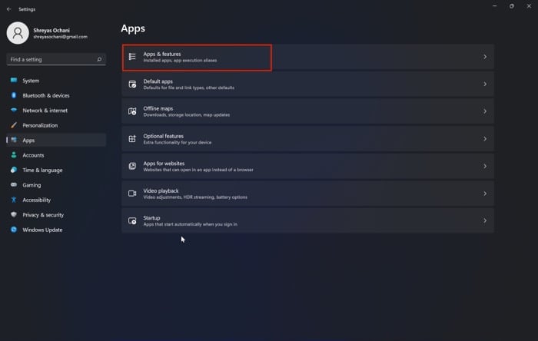Open Accessibility settings

pyautogui.click(x=56, y=200)
